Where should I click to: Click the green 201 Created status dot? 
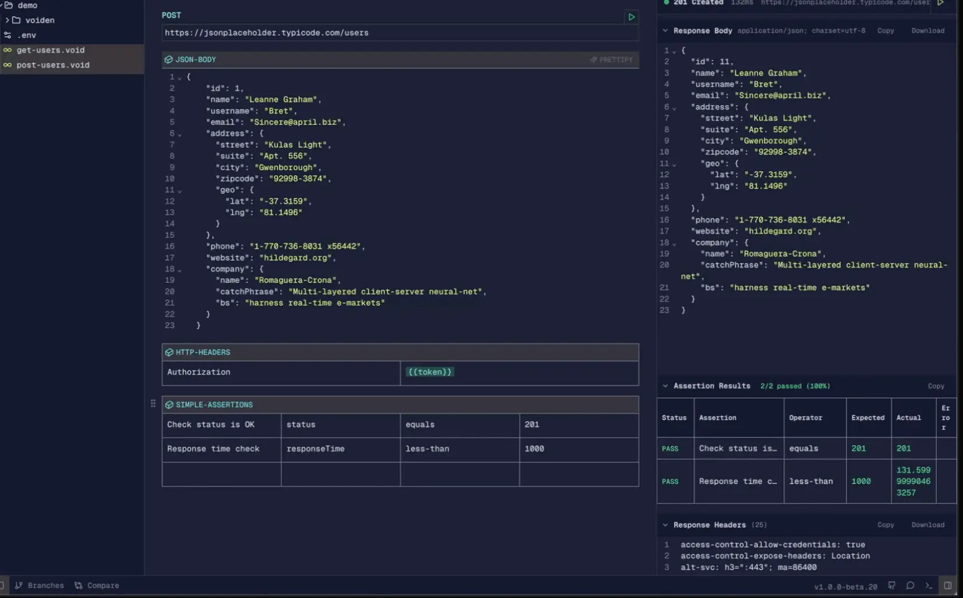(x=667, y=2)
